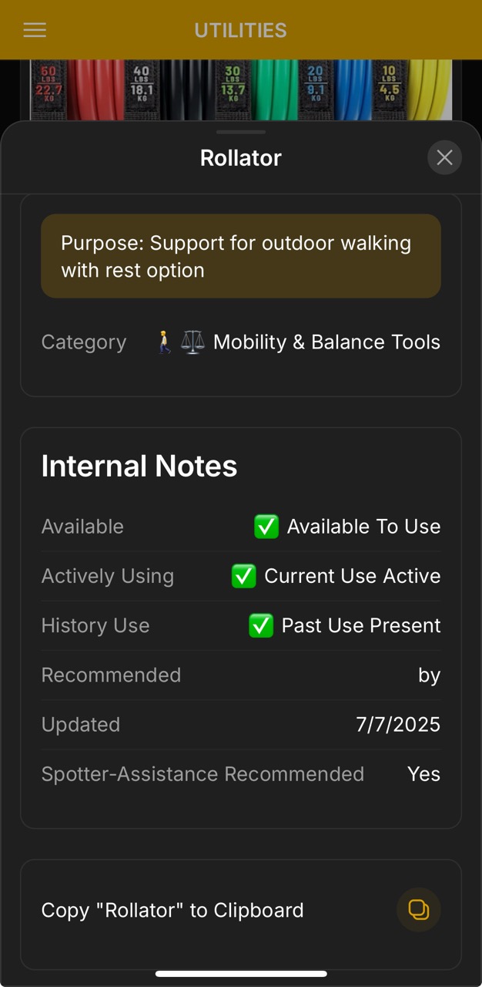The width and height of the screenshot is (482, 987).
Task: Tap the green checkmark beside Available
Action: click(x=266, y=526)
